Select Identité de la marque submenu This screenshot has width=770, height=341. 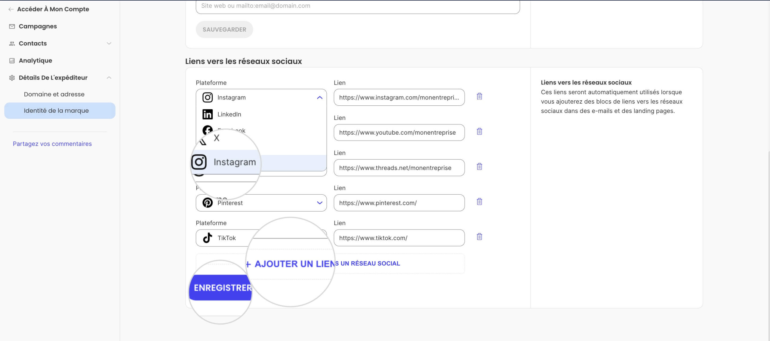click(x=60, y=111)
